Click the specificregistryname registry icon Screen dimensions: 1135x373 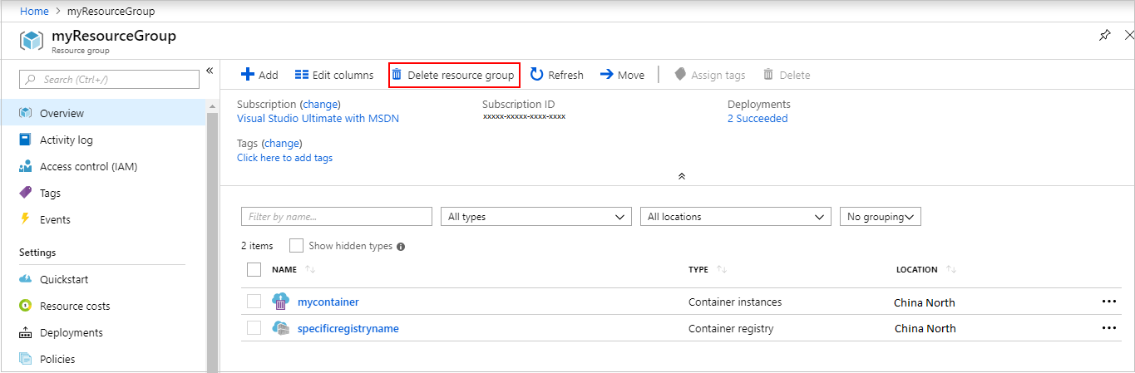pyautogui.click(x=280, y=328)
